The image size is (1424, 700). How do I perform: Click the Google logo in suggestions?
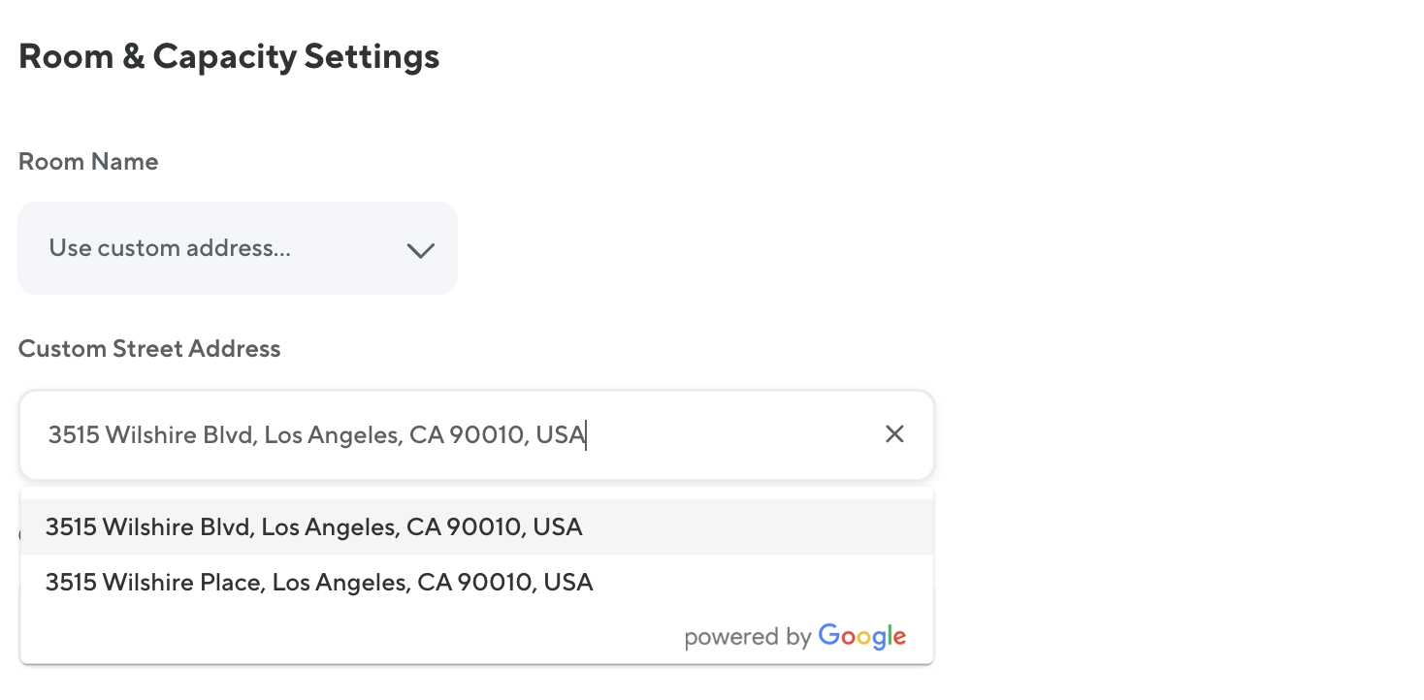click(861, 636)
